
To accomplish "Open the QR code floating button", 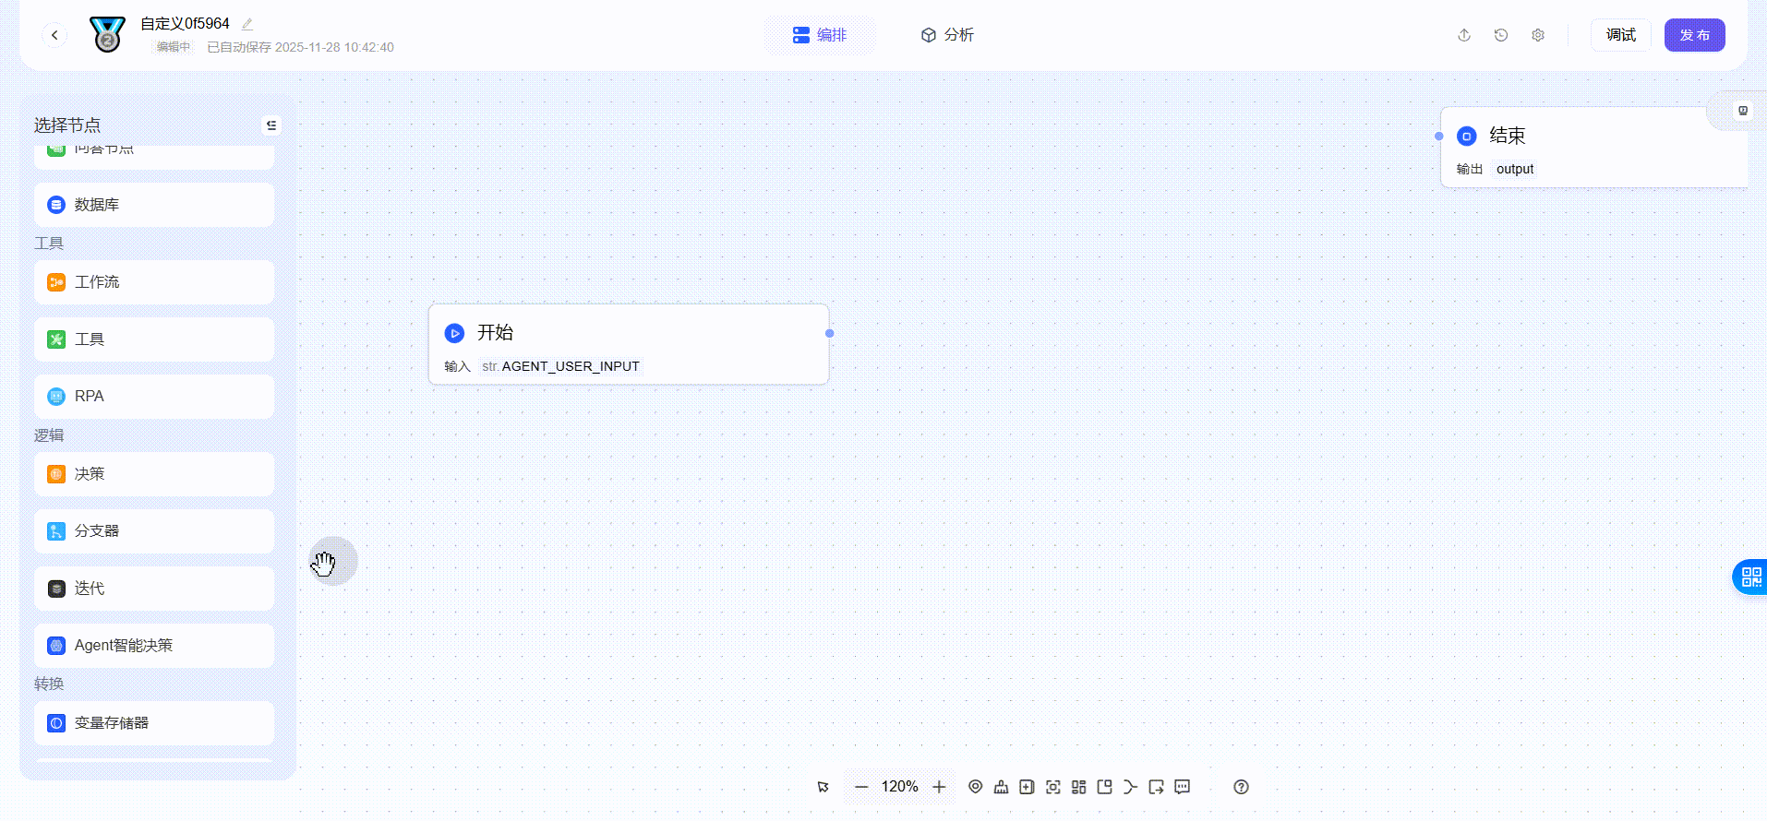I will click(1750, 577).
